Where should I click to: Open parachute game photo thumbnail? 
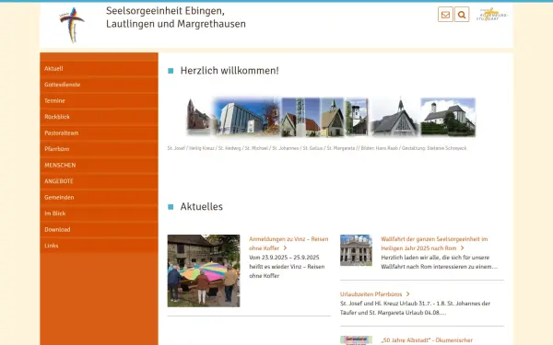(204, 270)
